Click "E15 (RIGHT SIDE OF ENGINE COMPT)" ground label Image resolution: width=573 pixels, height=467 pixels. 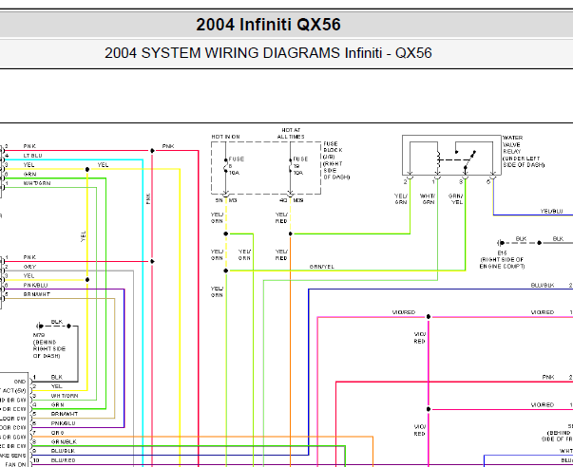502,260
